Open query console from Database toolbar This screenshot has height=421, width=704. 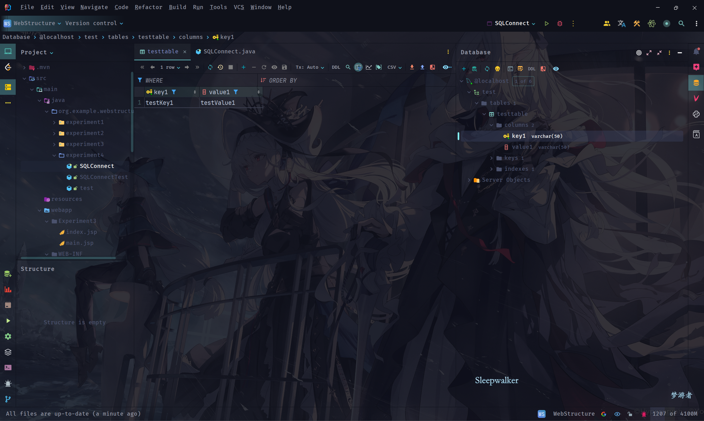[510, 69]
